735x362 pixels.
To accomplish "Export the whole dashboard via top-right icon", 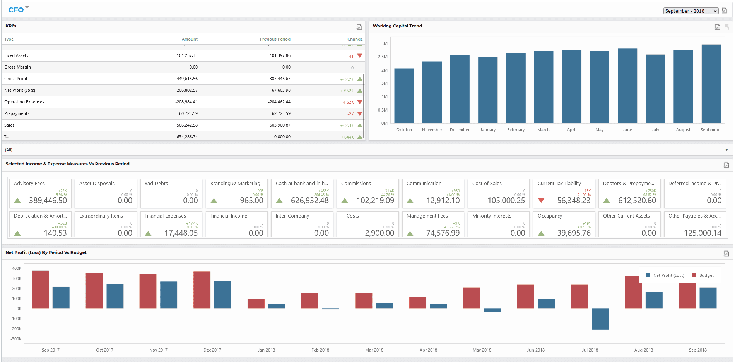I will (725, 10).
